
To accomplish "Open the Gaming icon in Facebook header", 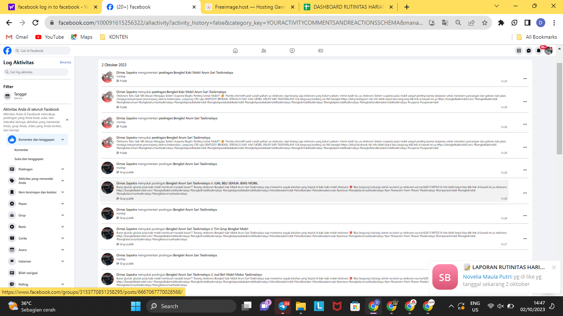I will [x=321, y=51].
